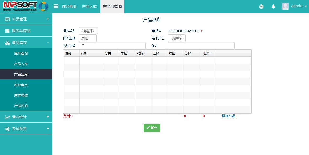
Task: Open the notifications bell icon
Action: pyautogui.click(x=273, y=7)
